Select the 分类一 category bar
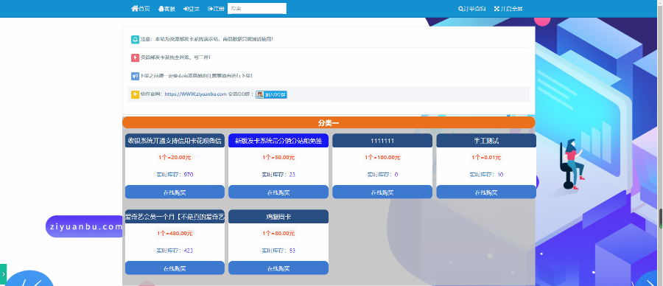This screenshot has height=286, width=663. pyautogui.click(x=329, y=122)
